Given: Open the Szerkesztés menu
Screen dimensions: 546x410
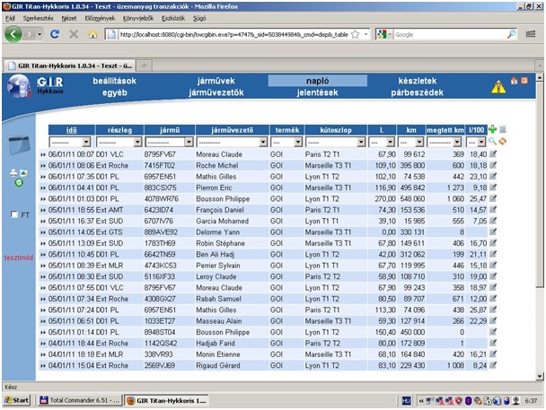Looking at the screenshot, I should (x=39, y=19).
